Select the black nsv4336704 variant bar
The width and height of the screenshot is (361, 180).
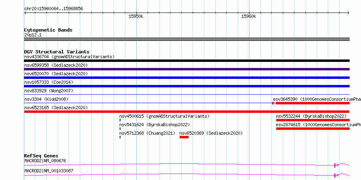[187, 61]
